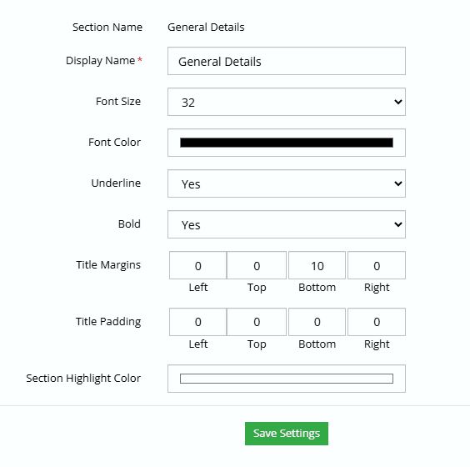Select the Title Padding Right field
This screenshot has height=467, width=470.
coord(377,322)
